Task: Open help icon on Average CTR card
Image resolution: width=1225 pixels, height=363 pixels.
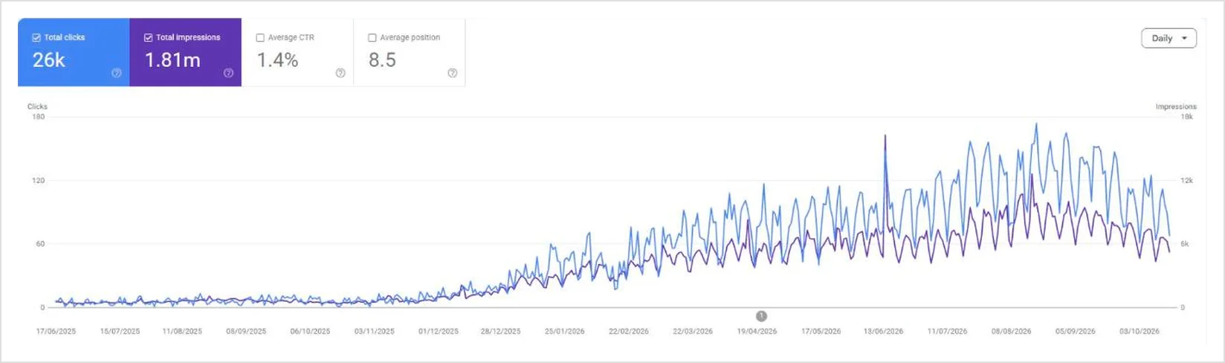Action: (x=340, y=73)
